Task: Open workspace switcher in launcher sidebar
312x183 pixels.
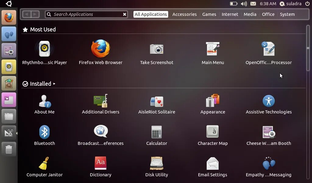Action: pos(9,100)
